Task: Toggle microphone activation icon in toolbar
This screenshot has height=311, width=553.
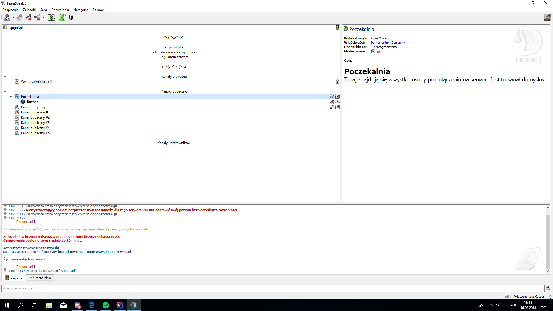Action: point(20,18)
